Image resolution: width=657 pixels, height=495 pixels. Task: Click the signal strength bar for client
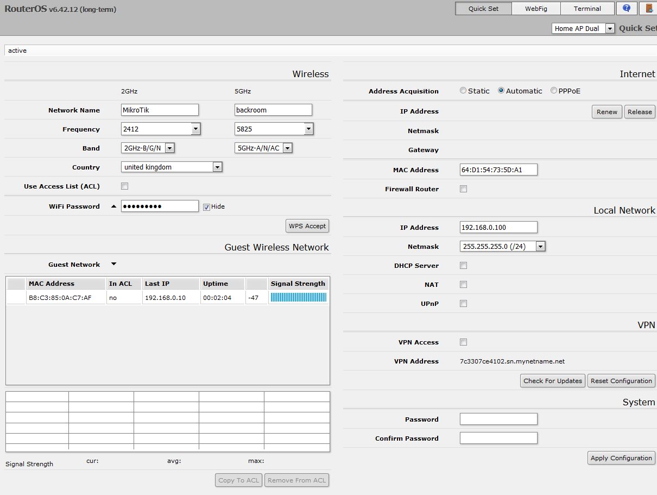click(x=298, y=297)
